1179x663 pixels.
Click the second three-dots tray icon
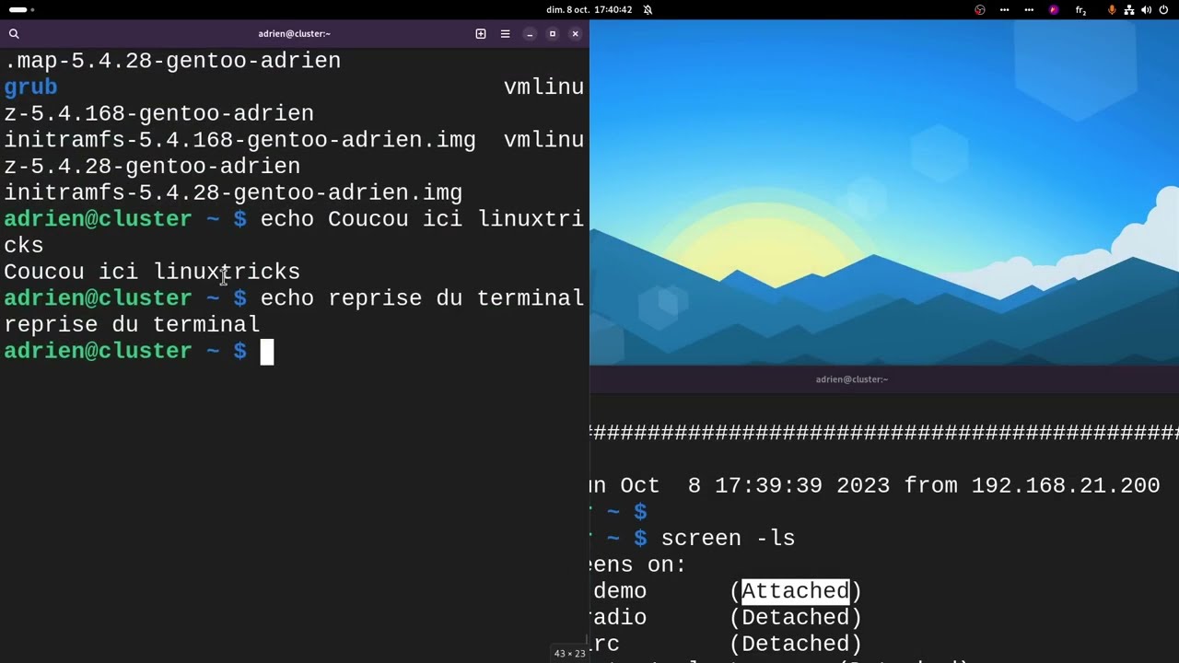(x=1029, y=9)
